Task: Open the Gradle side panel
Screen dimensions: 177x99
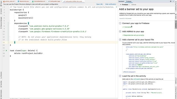Action: tap(176, 16)
